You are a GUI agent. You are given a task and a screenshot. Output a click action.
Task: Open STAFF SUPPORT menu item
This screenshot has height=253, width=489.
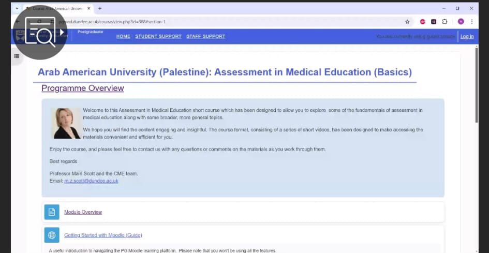point(206,37)
